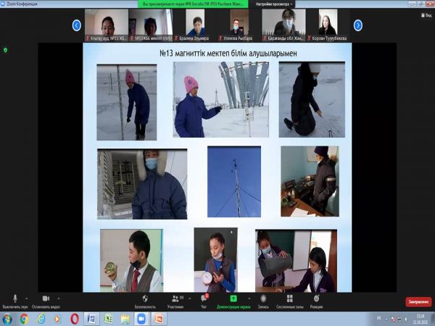Screen dimensions: 435x326
Task: Open the Chat panel
Action: point(204,298)
